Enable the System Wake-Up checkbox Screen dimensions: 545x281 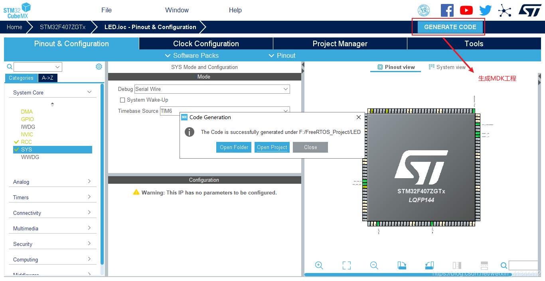point(122,100)
